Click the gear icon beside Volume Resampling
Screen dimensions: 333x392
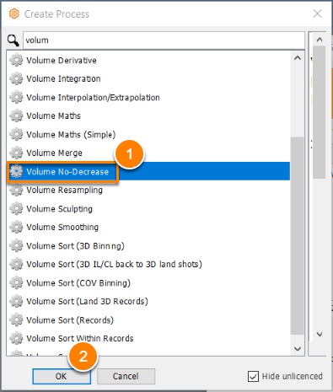pos(16,190)
